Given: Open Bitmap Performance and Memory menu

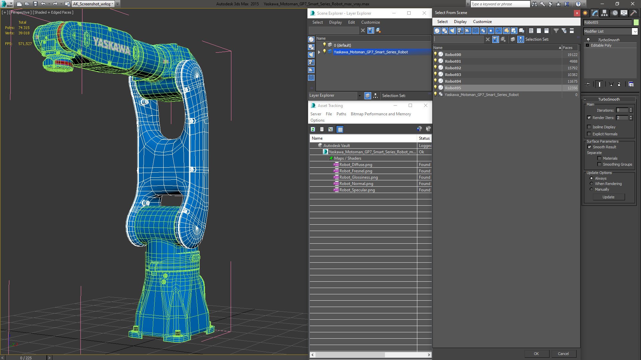Looking at the screenshot, I should 381,114.
